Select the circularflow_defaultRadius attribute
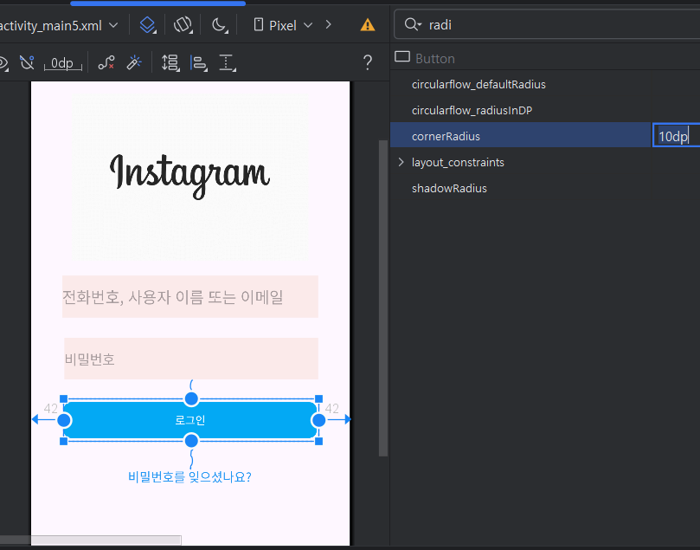 (x=478, y=84)
